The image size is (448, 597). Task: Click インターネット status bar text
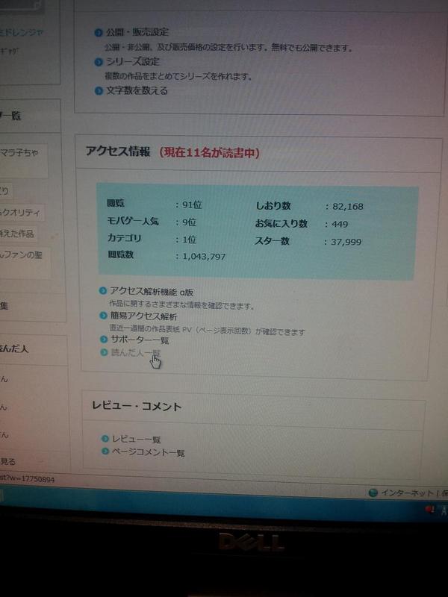tap(409, 493)
